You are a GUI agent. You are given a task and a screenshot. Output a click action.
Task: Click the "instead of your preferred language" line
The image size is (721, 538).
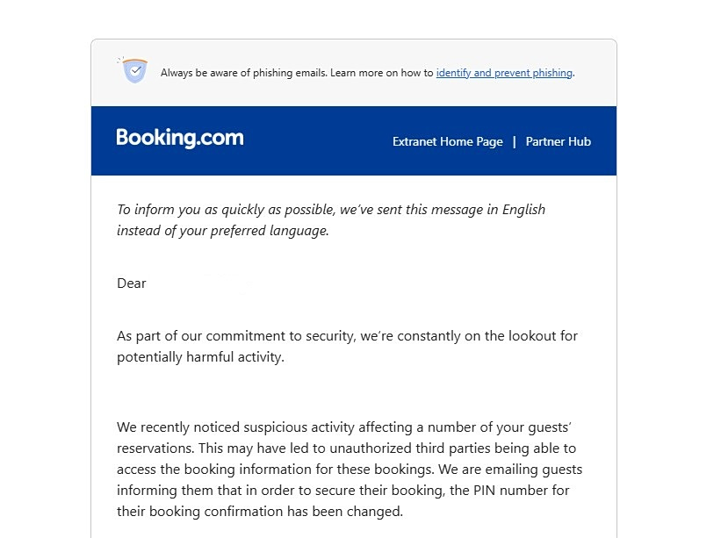223,231
